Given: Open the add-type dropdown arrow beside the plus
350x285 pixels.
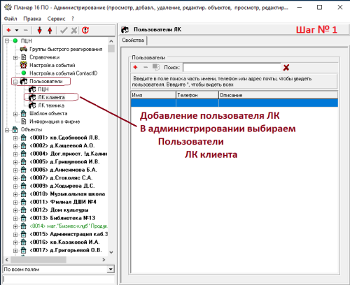Looking at the screenshot, I should [17, 30].
